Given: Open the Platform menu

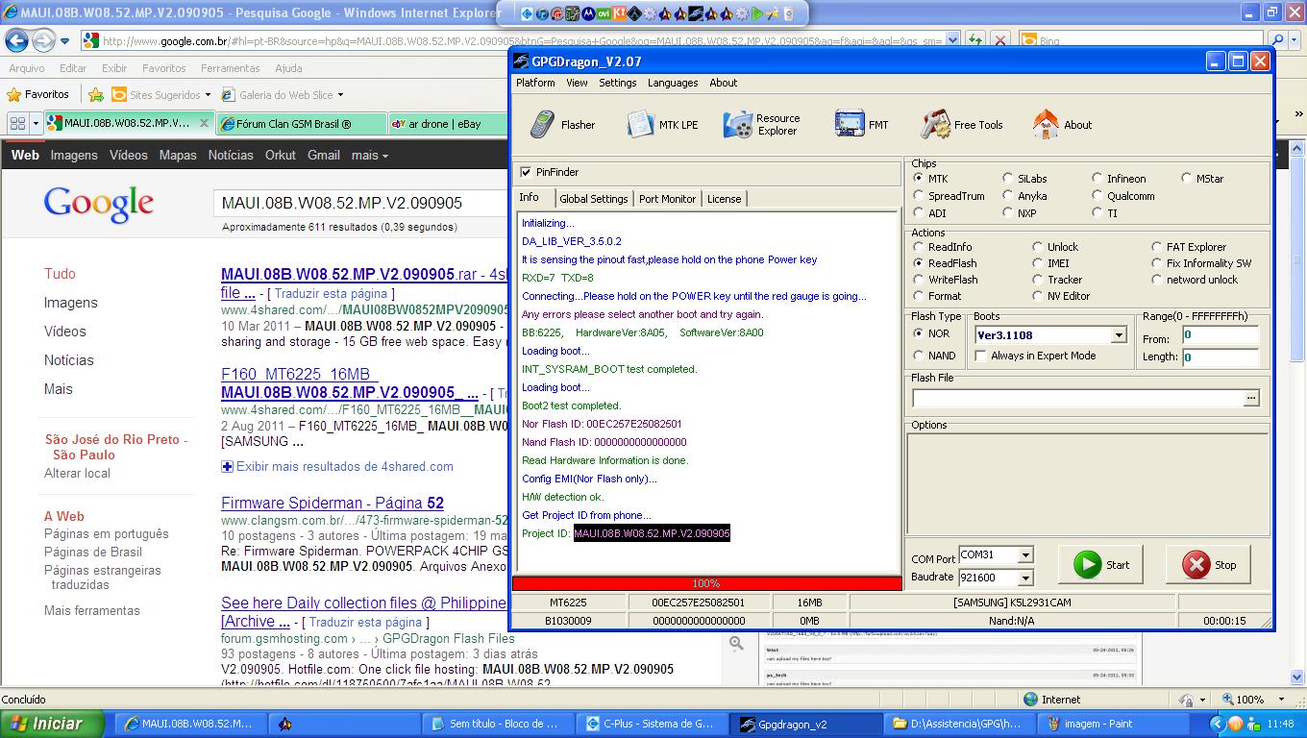Looking at the screenshot, I should point(535,83).
